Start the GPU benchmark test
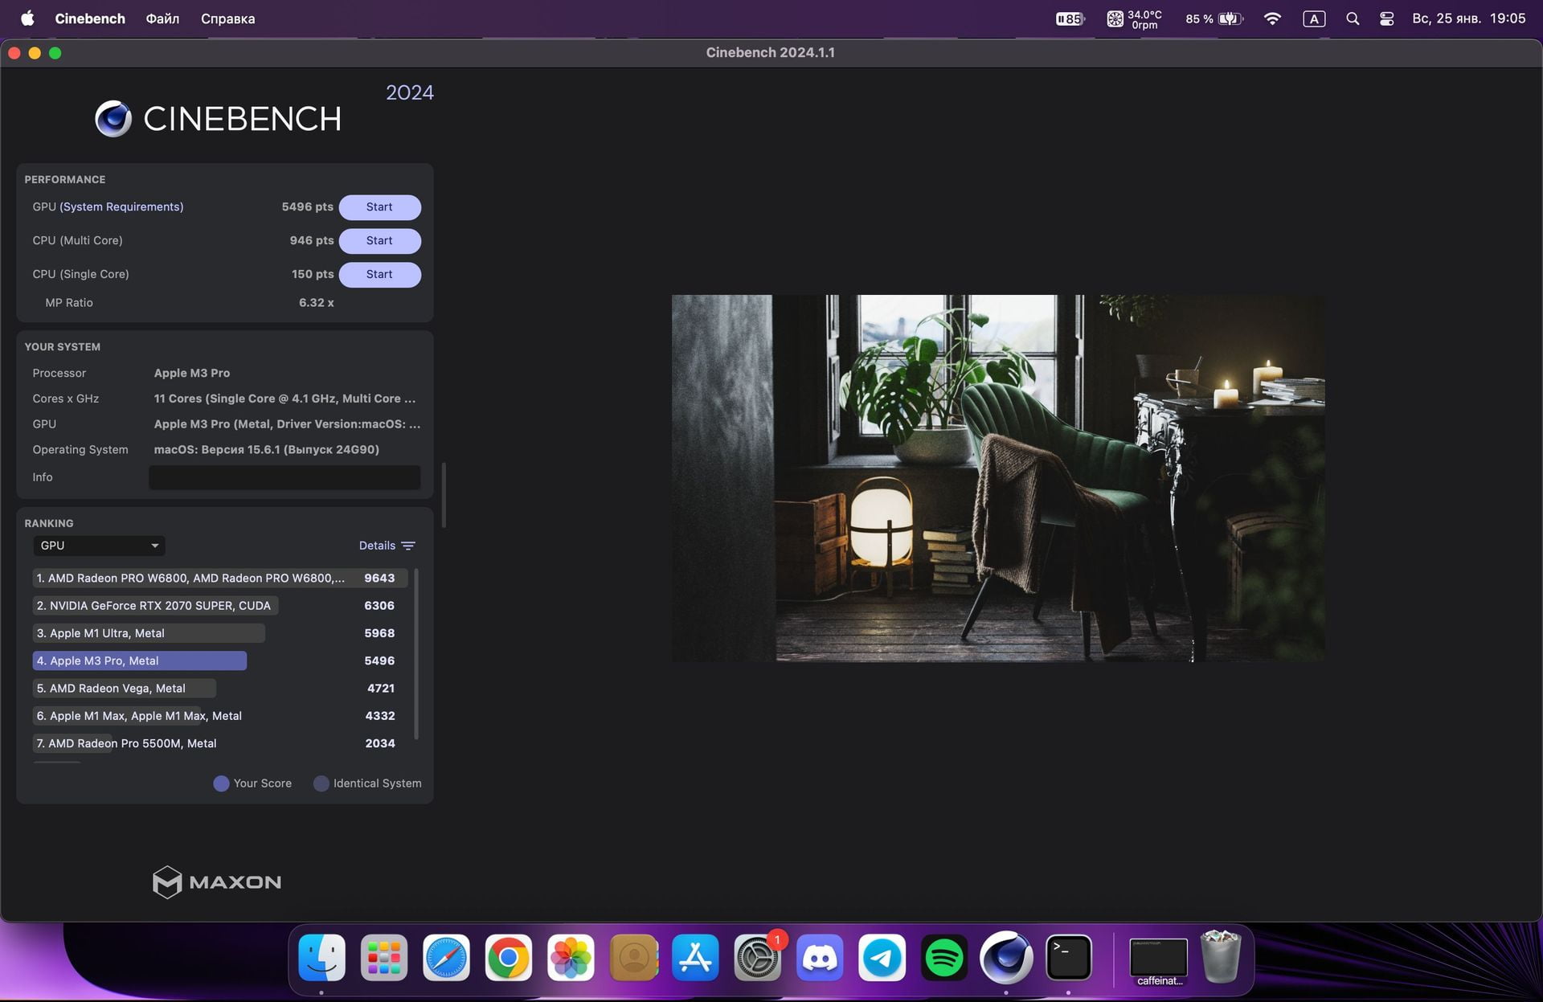1543x1002 pixels. click(x=379, y=207)
